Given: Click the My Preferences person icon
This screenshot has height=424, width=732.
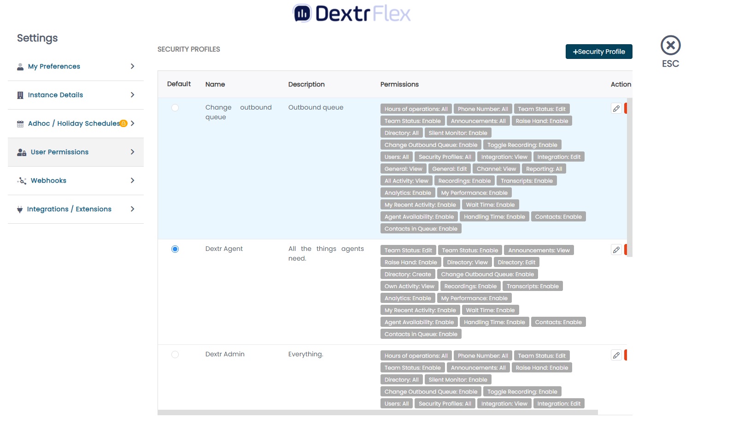Looking at the screenshot, I should tap(20, 67).
